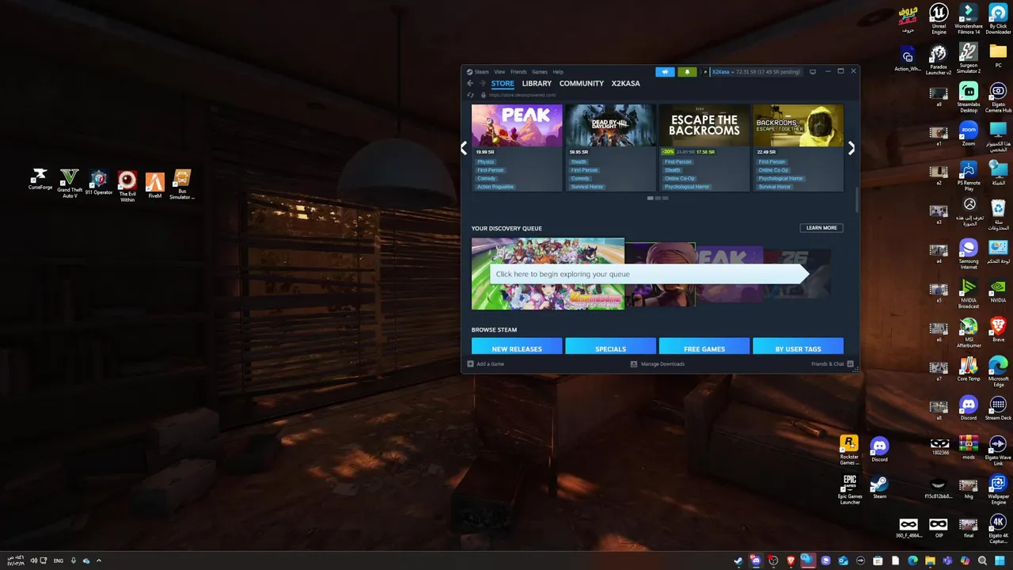
Task: Open the Games menu
Action: click(x=540, y=72)
